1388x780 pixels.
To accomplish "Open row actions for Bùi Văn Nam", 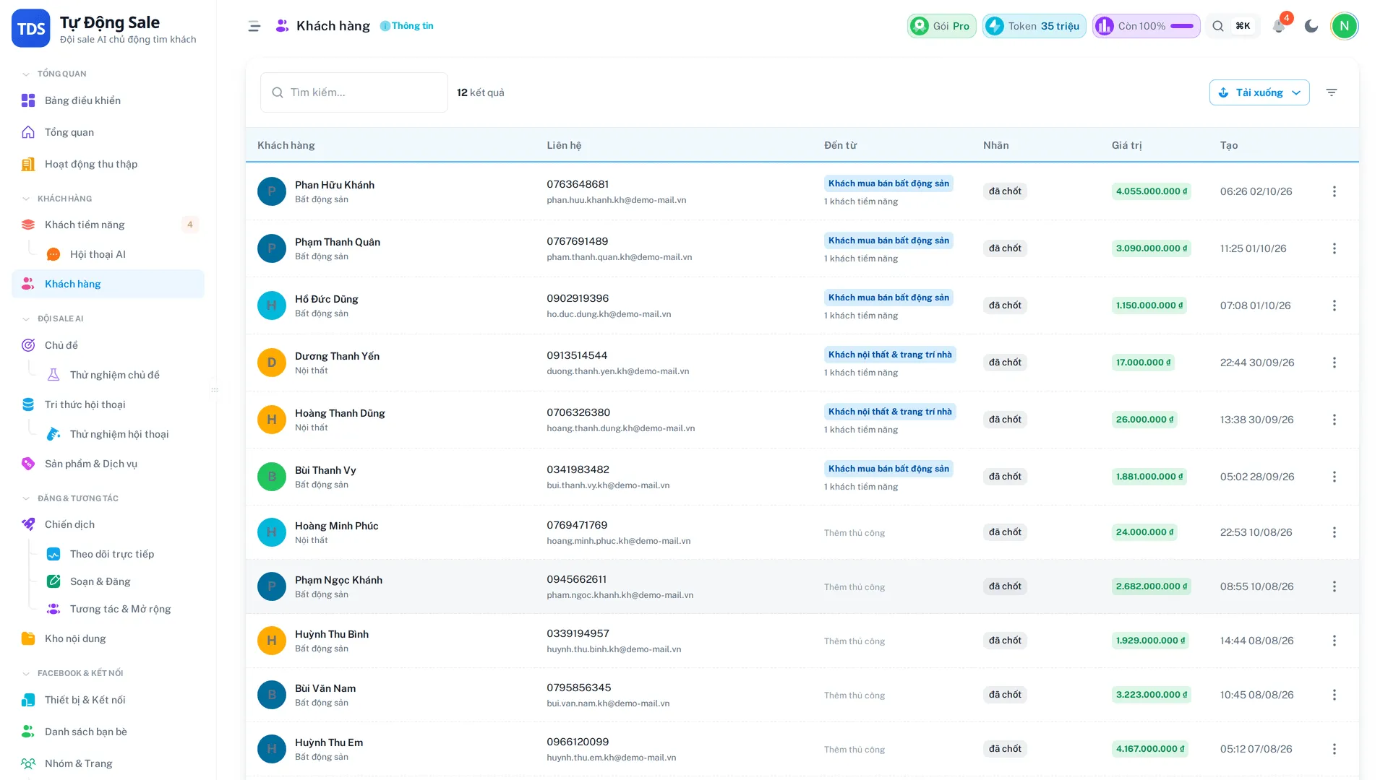I will tap(1335, 695).
